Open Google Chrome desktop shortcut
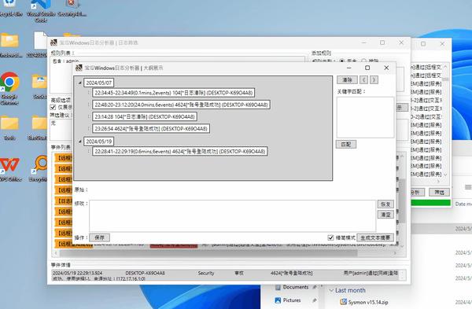Image resolution: width=472 pixels, height=309 pixels. click(9, 88)
